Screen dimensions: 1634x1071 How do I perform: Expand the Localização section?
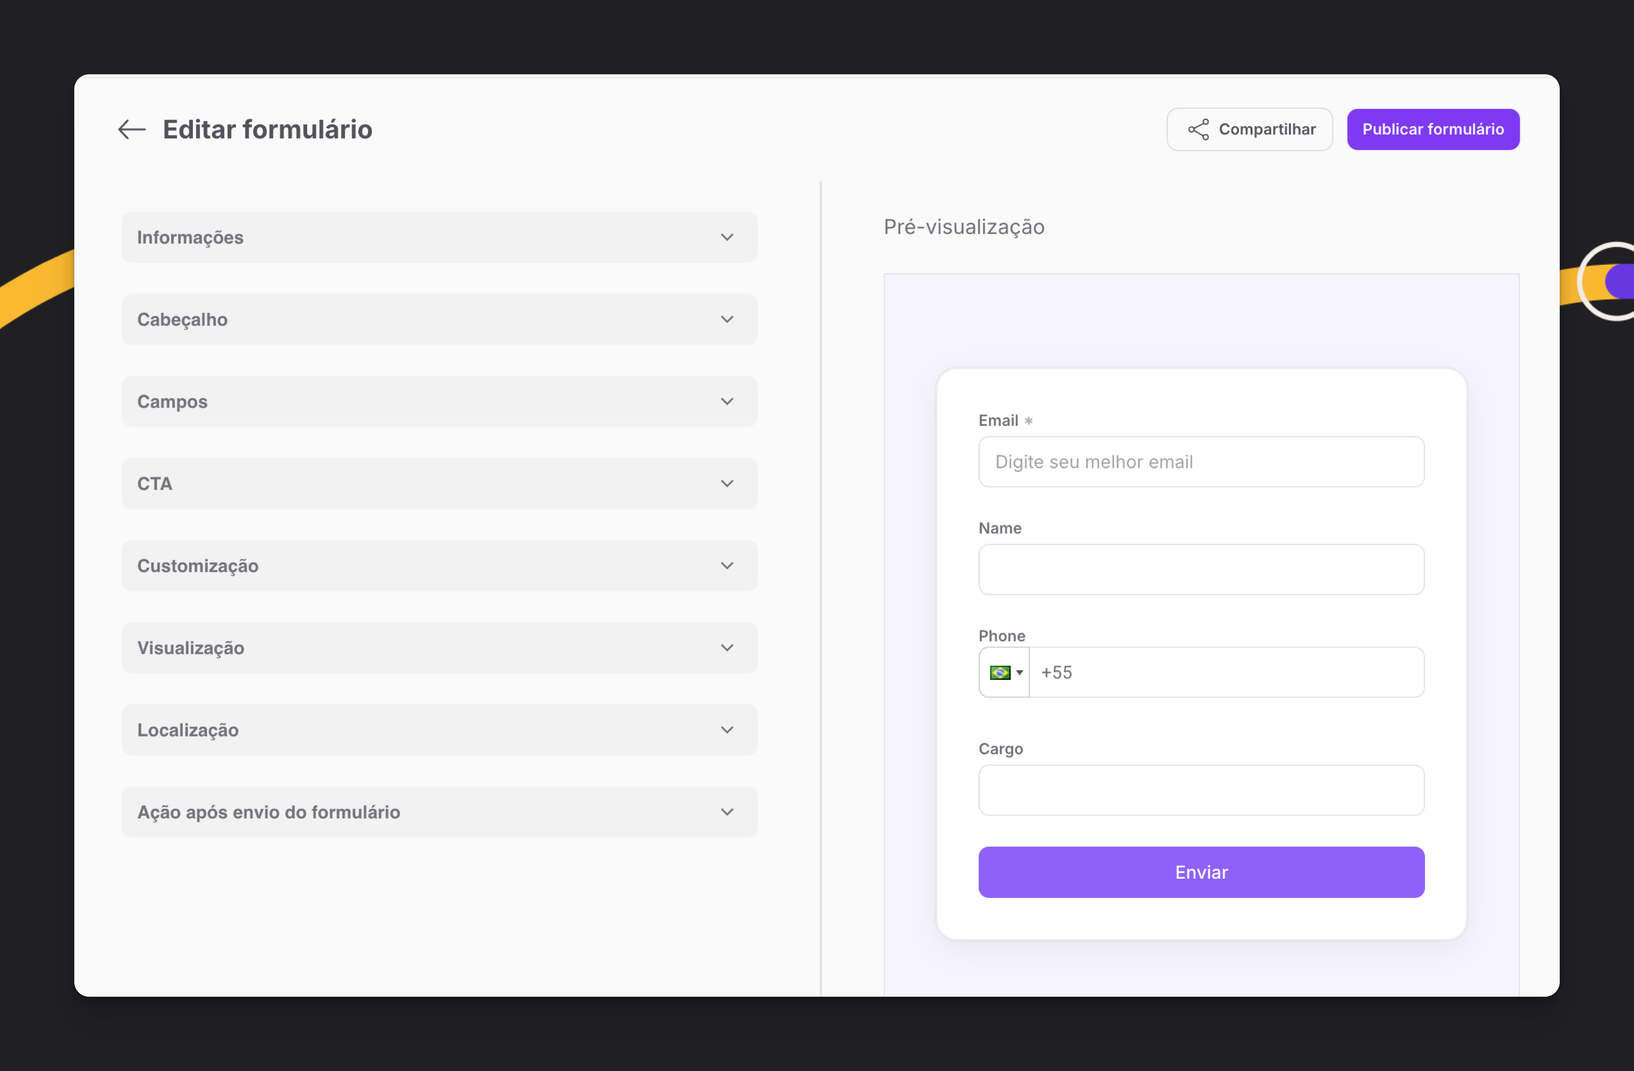439,730
